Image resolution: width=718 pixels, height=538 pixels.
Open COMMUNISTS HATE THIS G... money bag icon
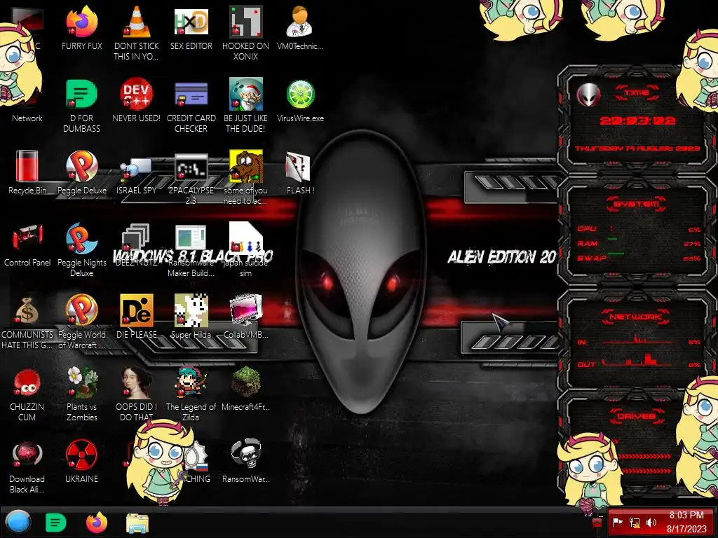click(x=27, y=310)
